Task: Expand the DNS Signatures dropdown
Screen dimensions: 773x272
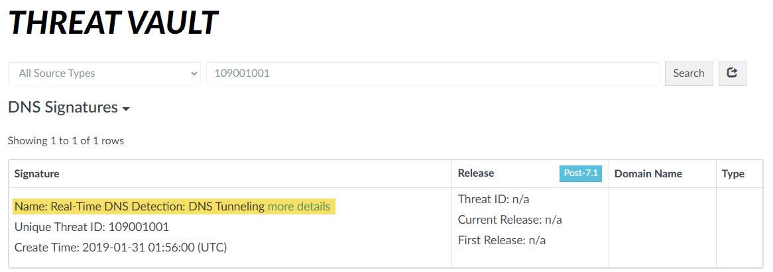Action: tap(68, 108)
